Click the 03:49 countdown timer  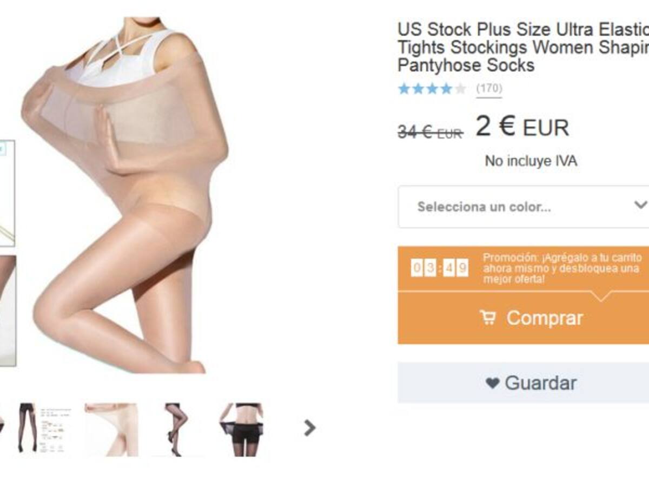point(440,268)
